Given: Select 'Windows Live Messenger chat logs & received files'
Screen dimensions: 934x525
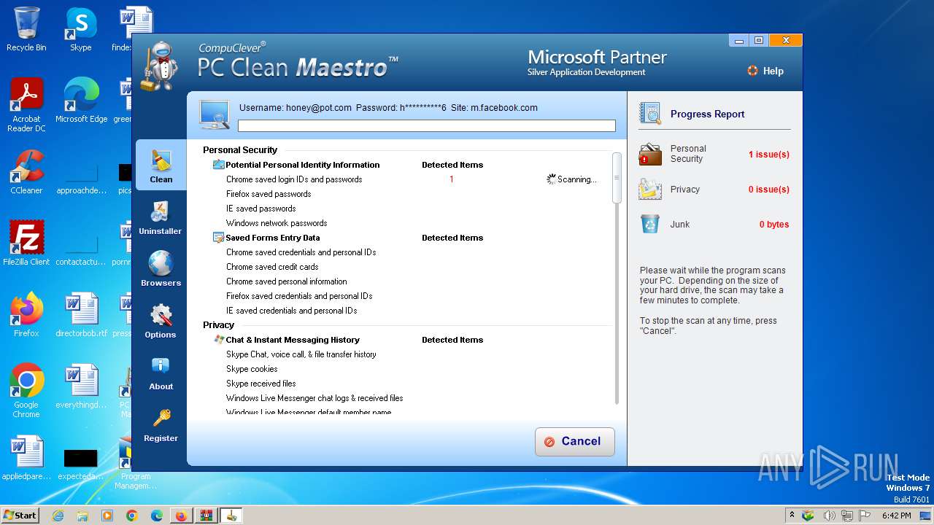Looking at the screenshot, I should (314, 398).
